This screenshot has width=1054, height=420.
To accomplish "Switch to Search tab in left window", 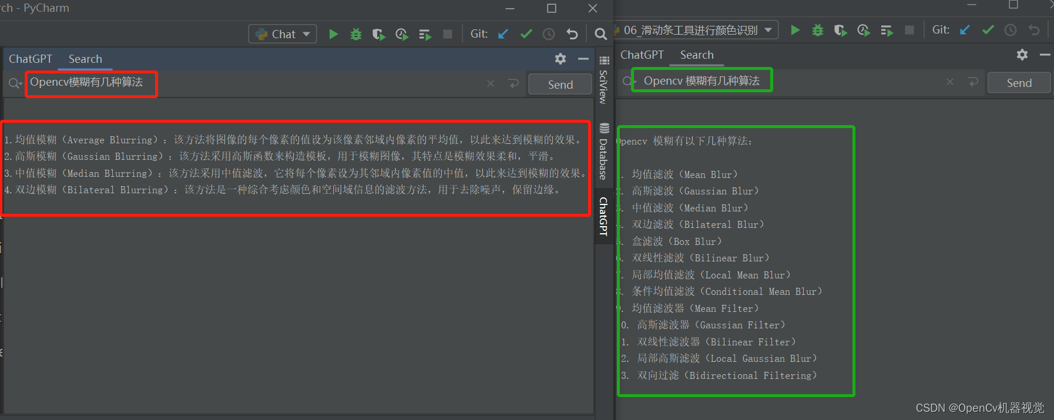I will [x=85, y=59].
